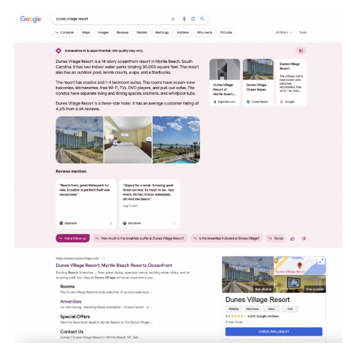Click See photos on the knowledge panel
This screenshot has width=351, height=345.
tap(263, 289)
